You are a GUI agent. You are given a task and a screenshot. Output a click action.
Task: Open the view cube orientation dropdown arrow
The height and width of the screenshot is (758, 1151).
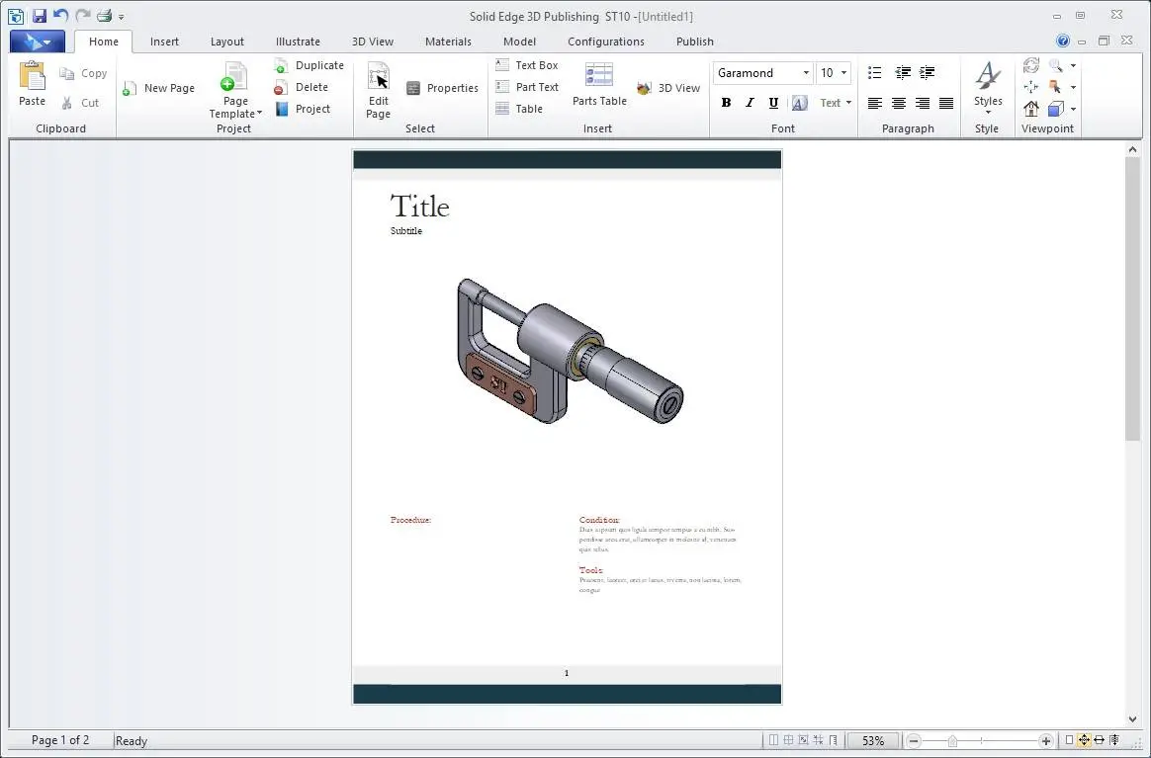pos(1073,110)
